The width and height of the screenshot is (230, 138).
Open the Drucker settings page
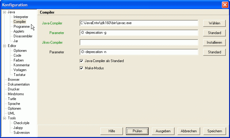(14, 89)
